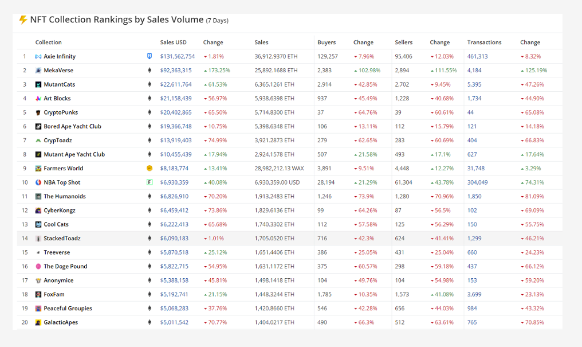Click the 36,912.9370 ETH sales value
This screenshot has height=347, width=582.
point(276,56)
